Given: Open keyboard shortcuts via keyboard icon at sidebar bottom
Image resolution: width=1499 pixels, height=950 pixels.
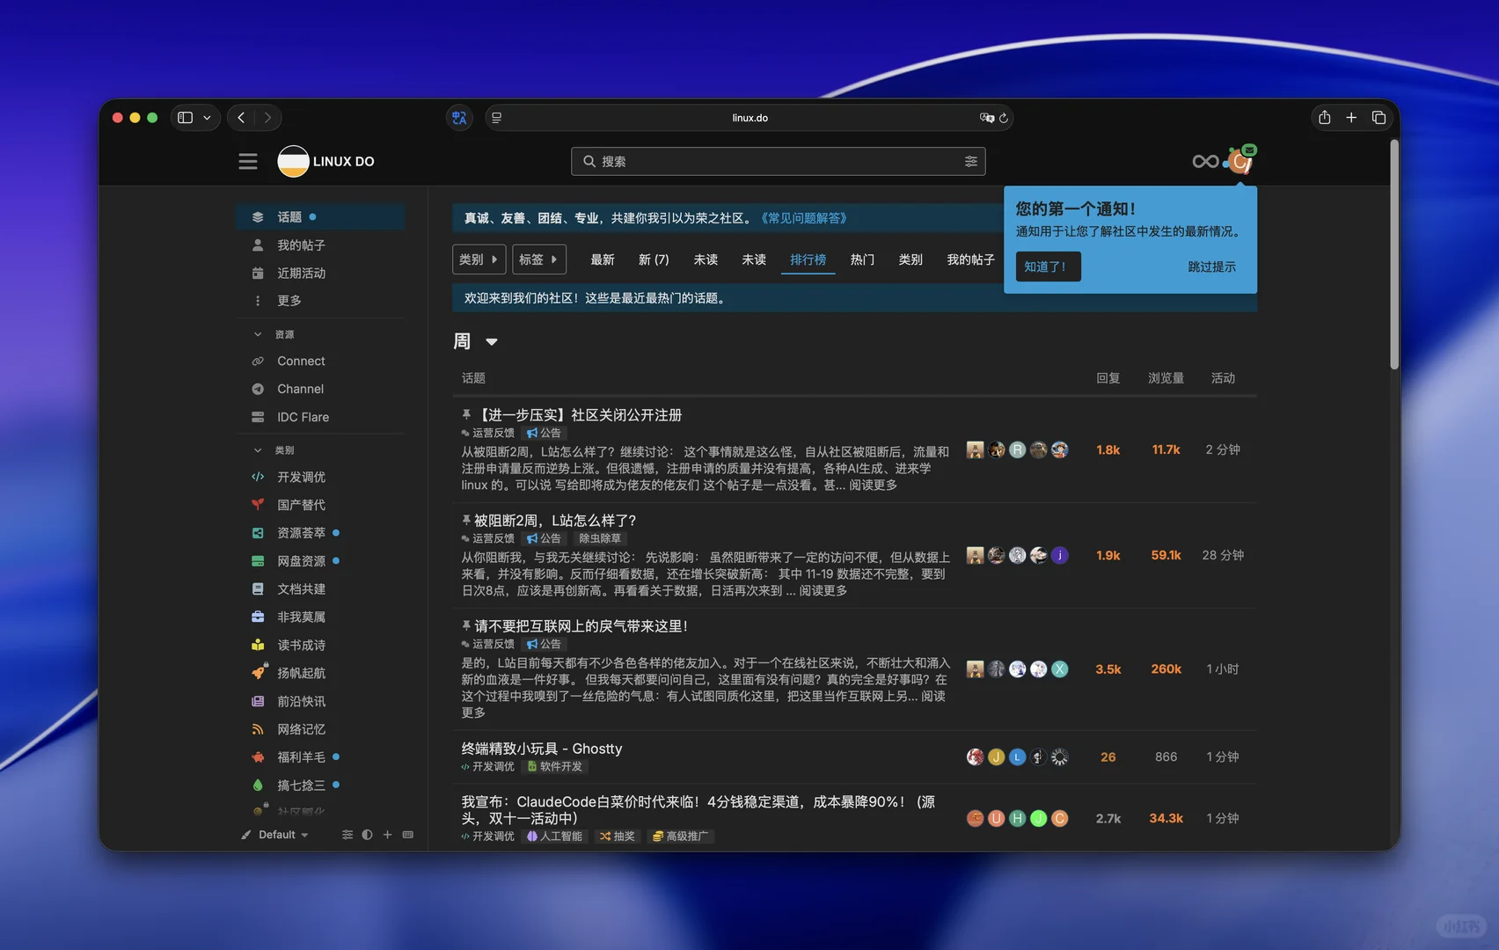Looking at the screenshot, I should 407,834.
